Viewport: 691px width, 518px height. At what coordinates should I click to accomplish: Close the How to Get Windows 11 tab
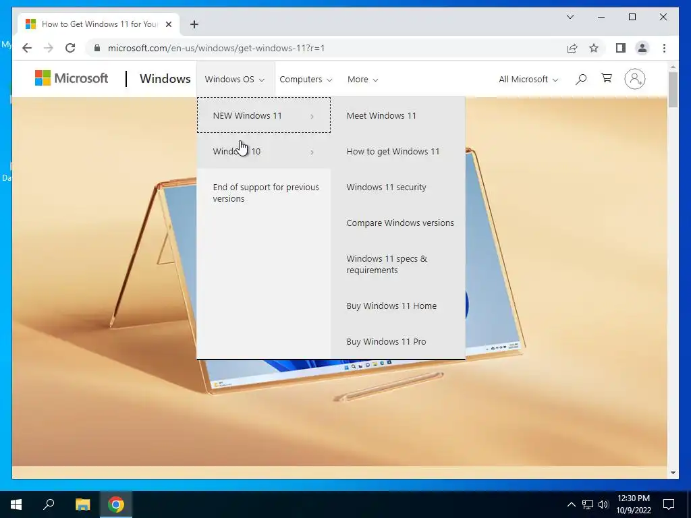168,24
